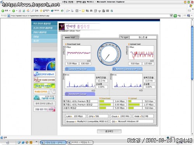
Task: Click the green Forward navigation icon
Action: (14, 11)
